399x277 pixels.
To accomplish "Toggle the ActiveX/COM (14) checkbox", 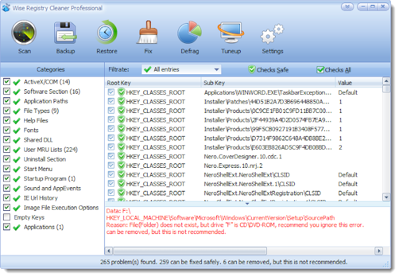I will 7,82.
